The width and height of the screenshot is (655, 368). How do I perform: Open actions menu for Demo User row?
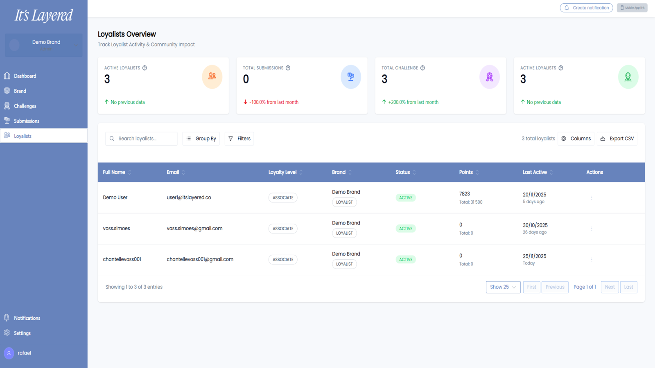[592, 197]
